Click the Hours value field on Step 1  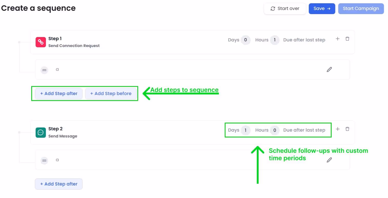tap(274, 40)
